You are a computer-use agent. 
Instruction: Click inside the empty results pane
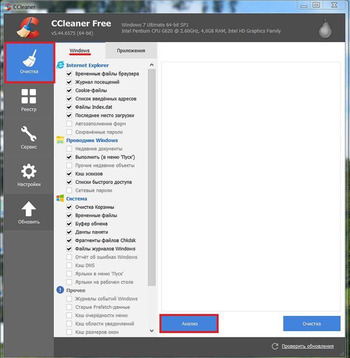click(251, 186)
